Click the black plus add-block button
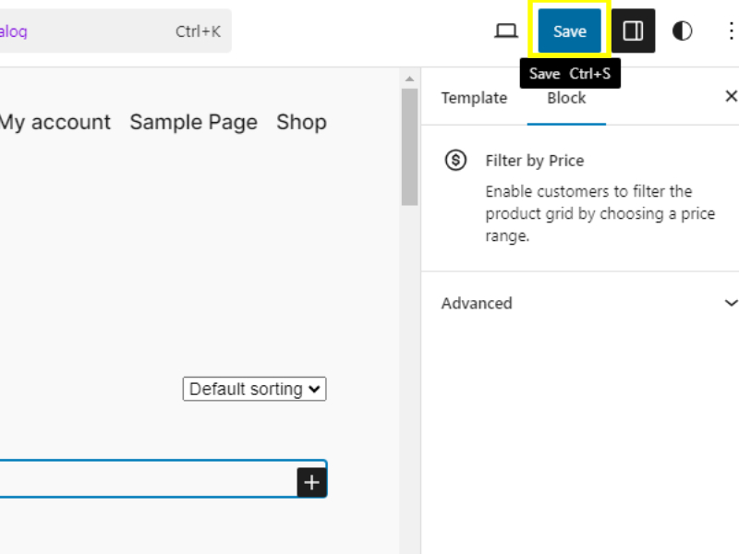This screenshot has width=739, height=554. [311, 482]
